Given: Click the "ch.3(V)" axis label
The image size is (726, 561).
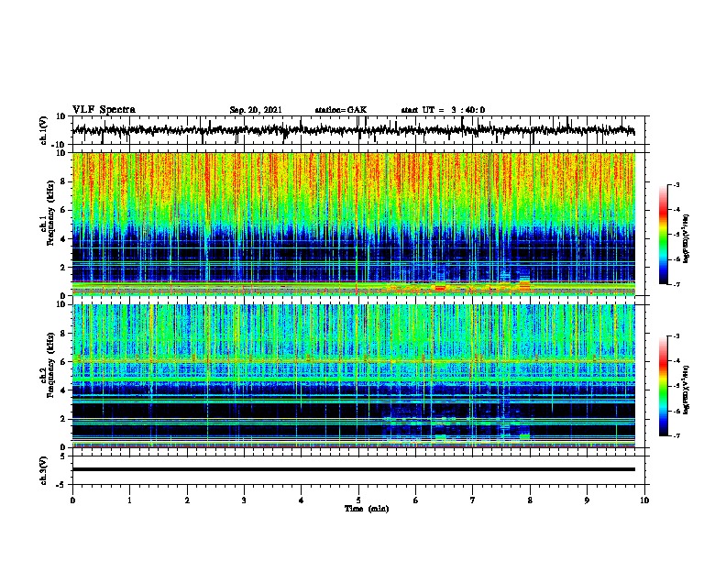Looking at the screenshot, I should click(x=44, y=470).
